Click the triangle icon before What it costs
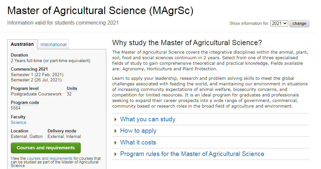321x169 pixels. point(116,143)
